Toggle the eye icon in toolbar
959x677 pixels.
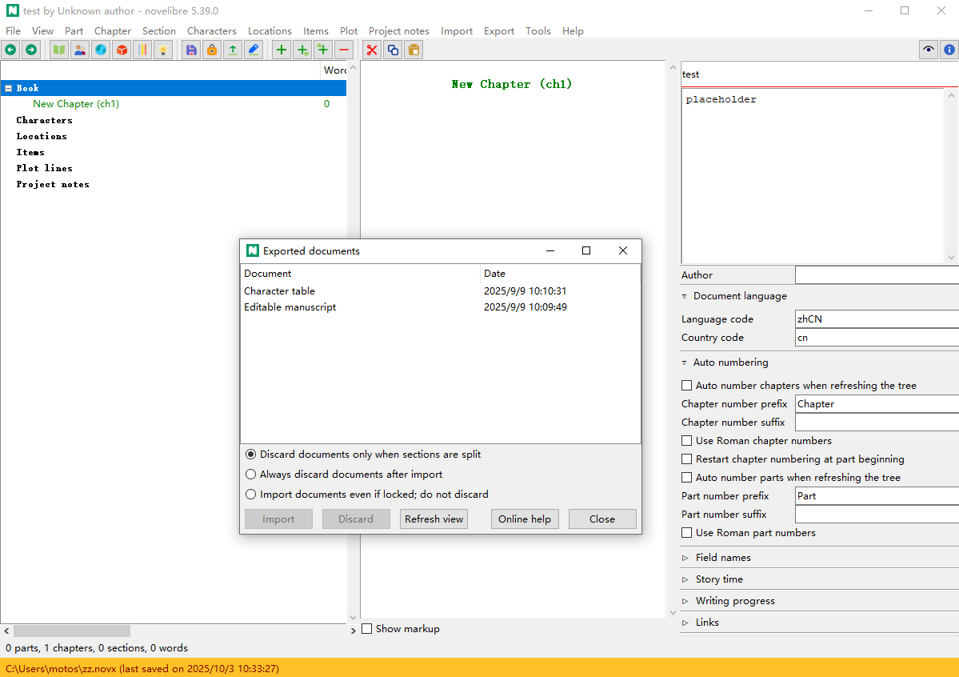(x=929, y=50)
